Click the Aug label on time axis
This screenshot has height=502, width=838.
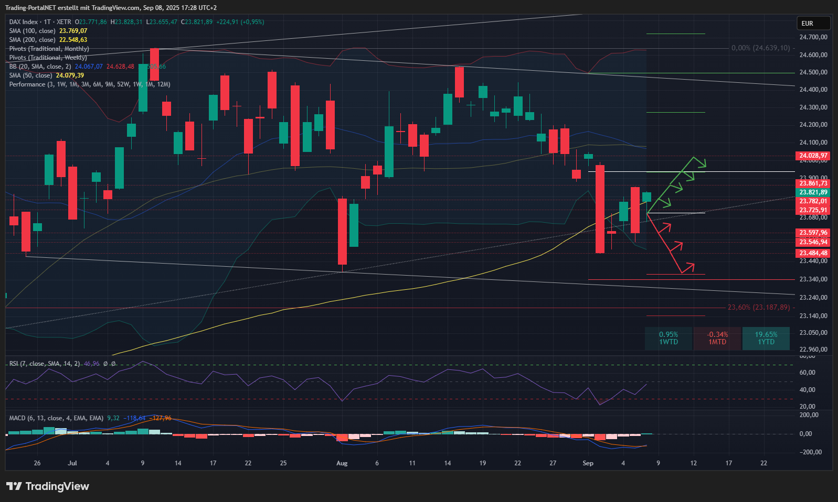[x=342, y=463]
